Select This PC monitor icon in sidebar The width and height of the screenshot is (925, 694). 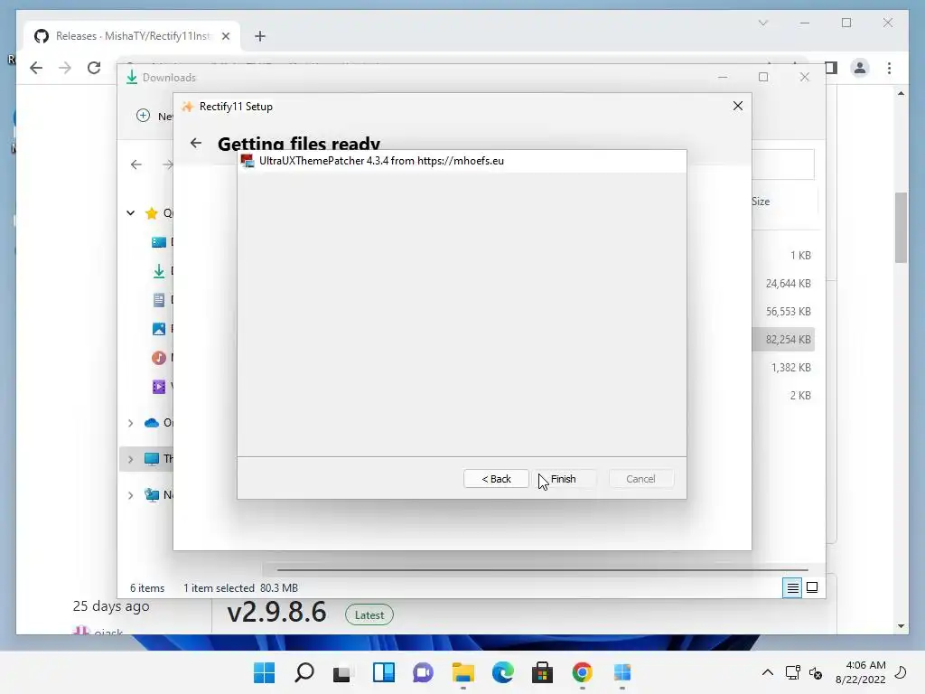point(152,459)
